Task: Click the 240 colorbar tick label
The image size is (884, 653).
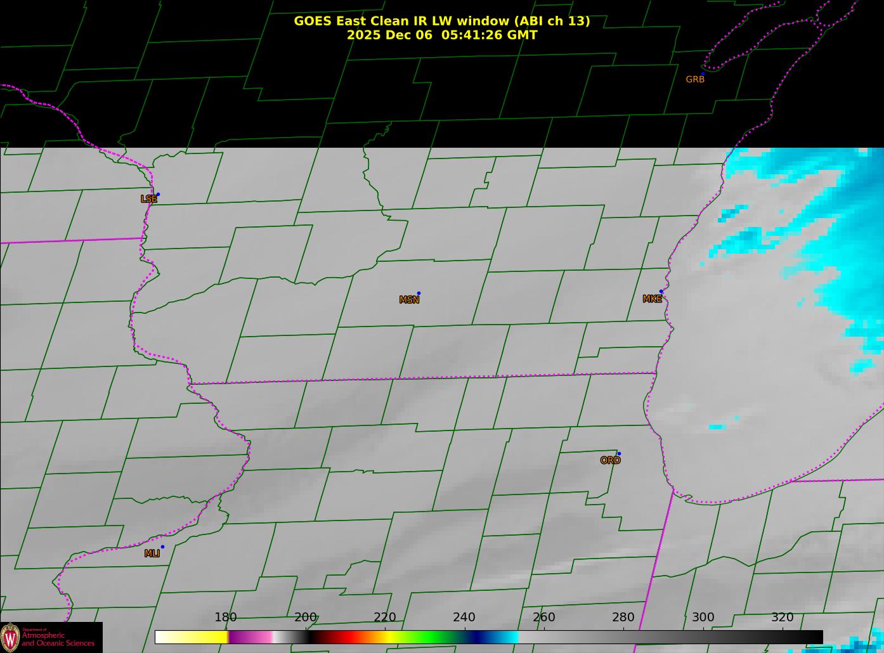Action: point(464,617)
